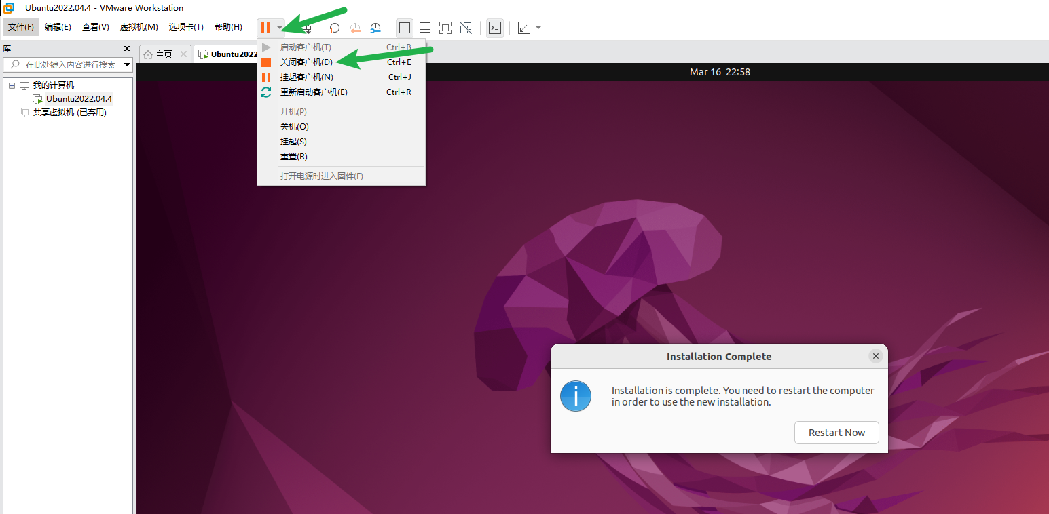Select Ubuntu2022.04.4 in the library tree
The height and width of the screenshot is (514, 1049).
click(79, 99)
